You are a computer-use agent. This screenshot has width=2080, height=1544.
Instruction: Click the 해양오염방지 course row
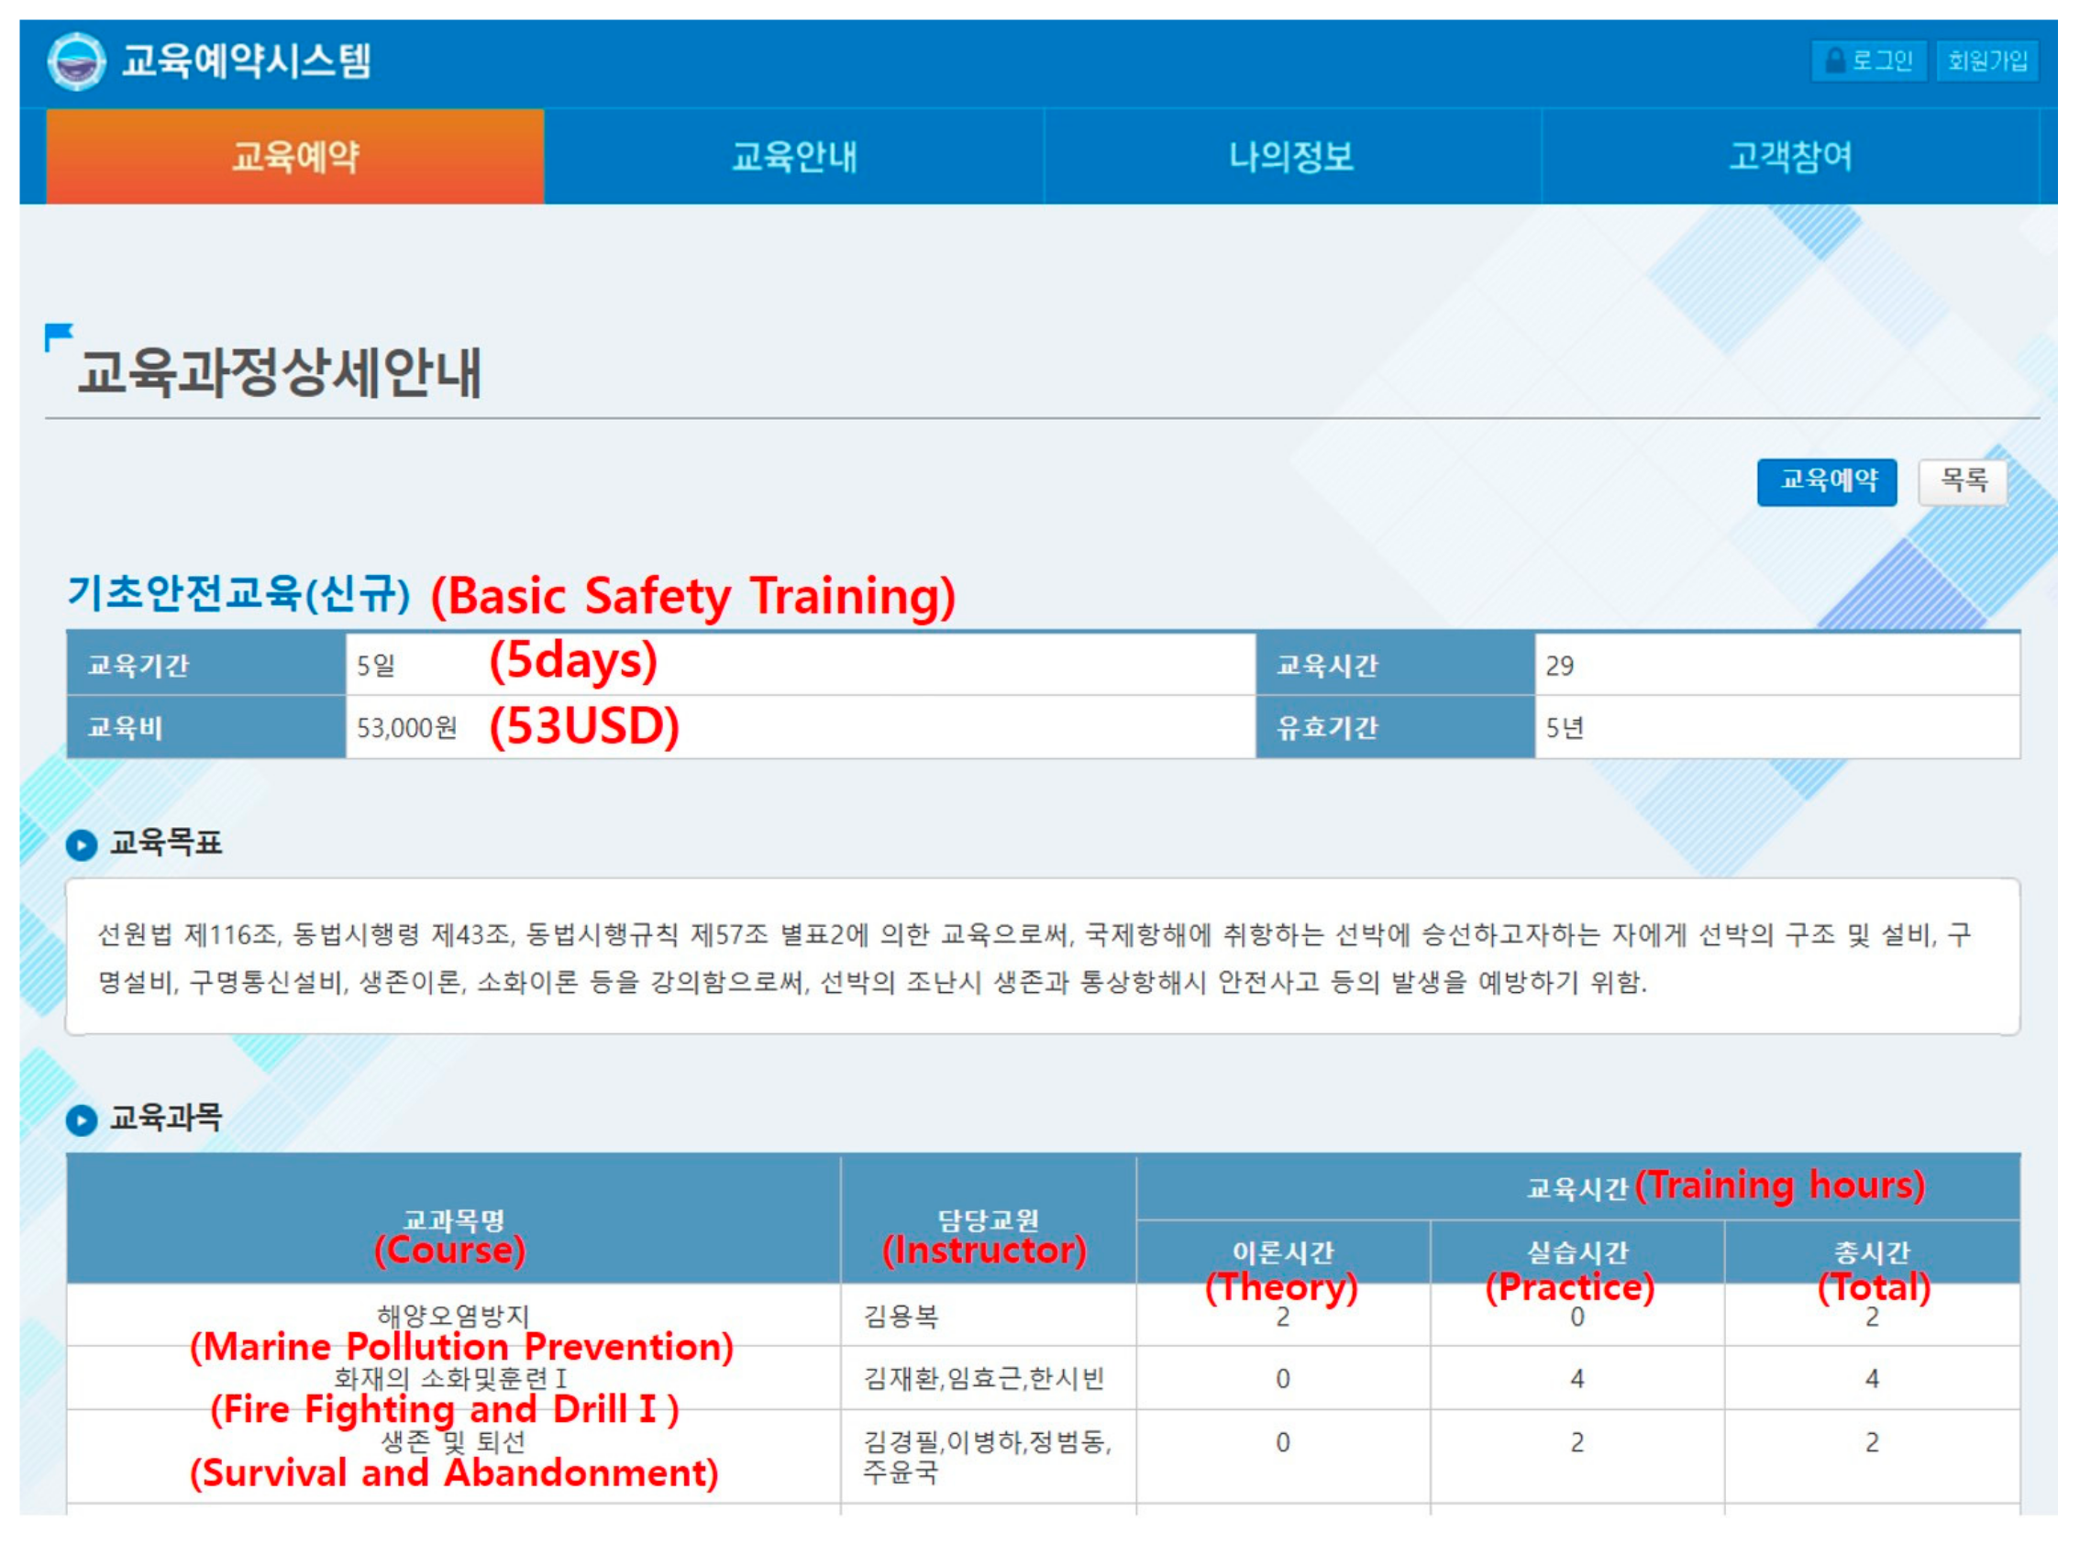coord(452,1315)
